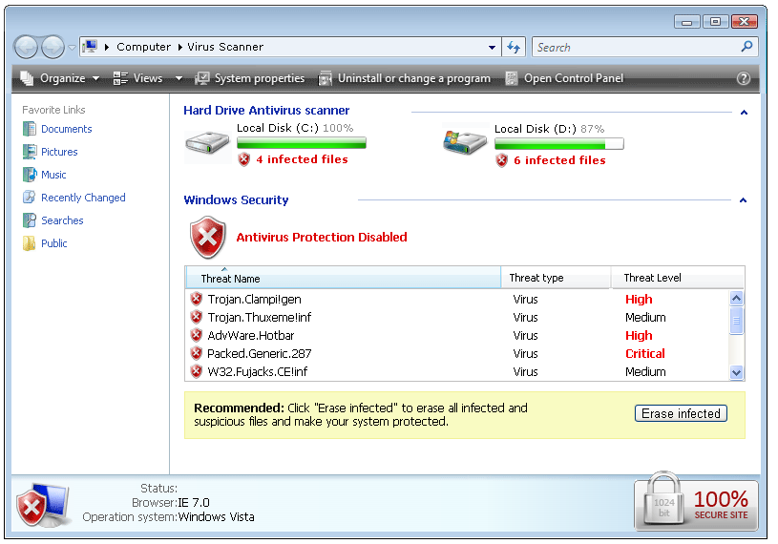This screenshot has width=778, height=544.
Task: Click the Erase infected button
Action: tap(681, 413)
